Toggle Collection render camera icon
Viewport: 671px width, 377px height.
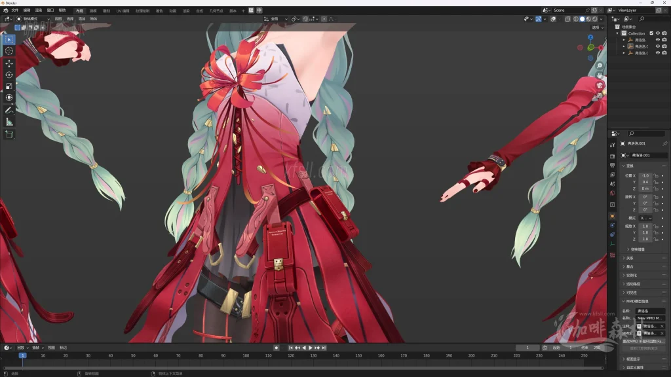pyautogui.click(x=664, y=33)
